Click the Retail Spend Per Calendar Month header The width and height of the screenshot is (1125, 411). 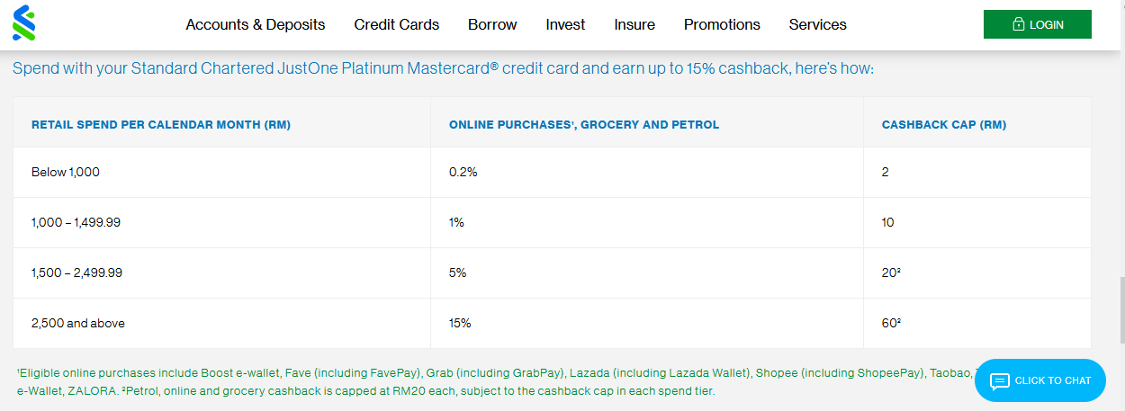point(161,125)
